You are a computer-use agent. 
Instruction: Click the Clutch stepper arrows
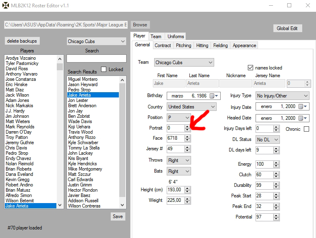(x=276, y=175)
